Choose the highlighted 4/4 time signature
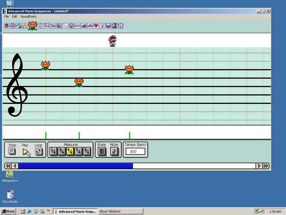Viewport: 286px width, 215px height. click(x=70, y=151)
